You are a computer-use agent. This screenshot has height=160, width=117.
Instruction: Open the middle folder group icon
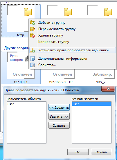pyautogui.click(x=68, y=12)
